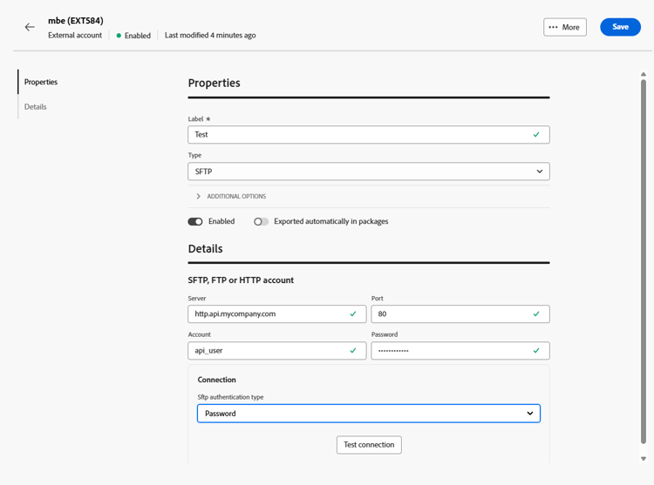The image size is (654, 485).
Task: Toggle Exported automatically in packages
Action: pyautogui.click(x=261, y=221)
